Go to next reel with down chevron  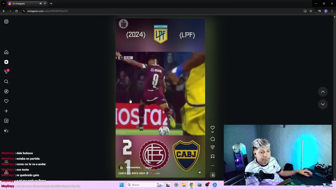point(323,104)
